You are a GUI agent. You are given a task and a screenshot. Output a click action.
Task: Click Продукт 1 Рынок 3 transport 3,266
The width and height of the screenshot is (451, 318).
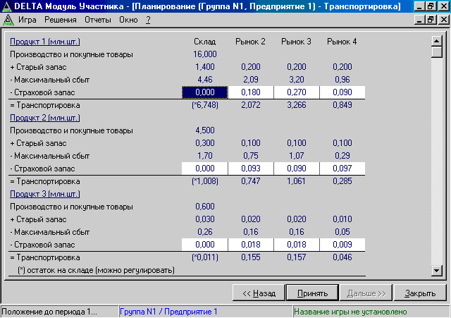coord(297,105)
